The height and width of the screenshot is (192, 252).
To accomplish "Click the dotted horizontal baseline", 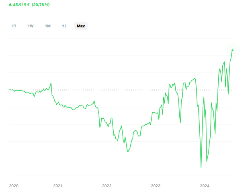I will click(121, 89).
